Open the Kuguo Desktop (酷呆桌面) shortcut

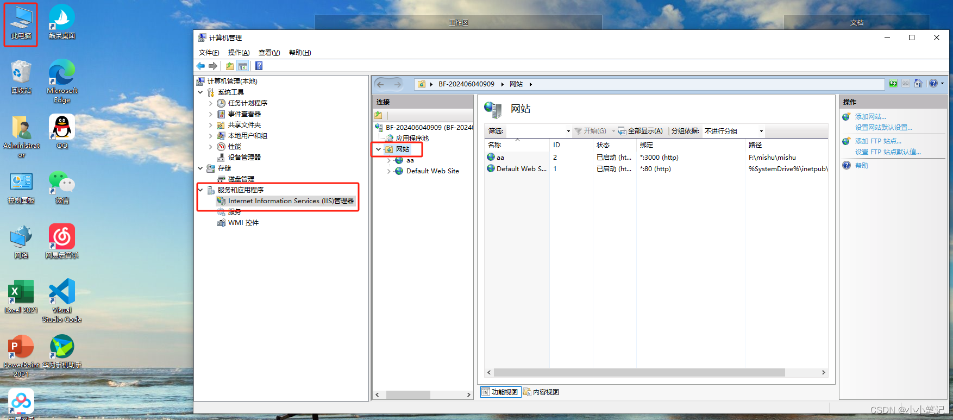tap(62, 23)
